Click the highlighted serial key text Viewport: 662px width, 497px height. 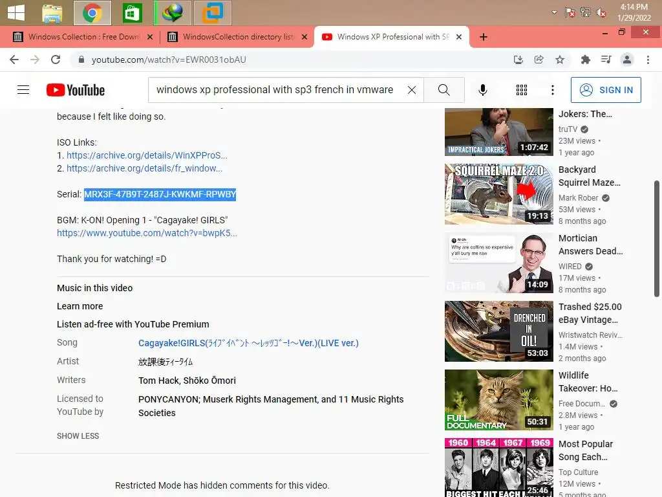tap(160, 194)
